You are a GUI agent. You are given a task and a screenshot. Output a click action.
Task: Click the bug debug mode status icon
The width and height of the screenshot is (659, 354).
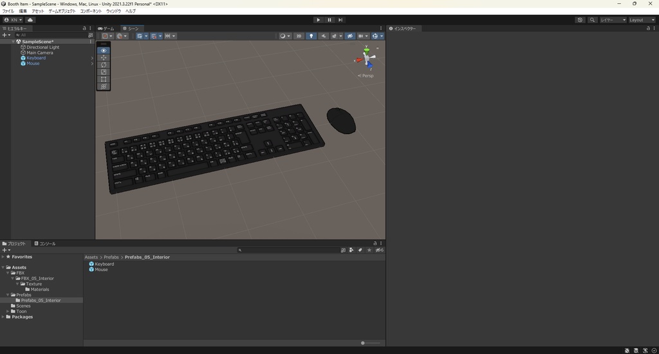[627, 350]
